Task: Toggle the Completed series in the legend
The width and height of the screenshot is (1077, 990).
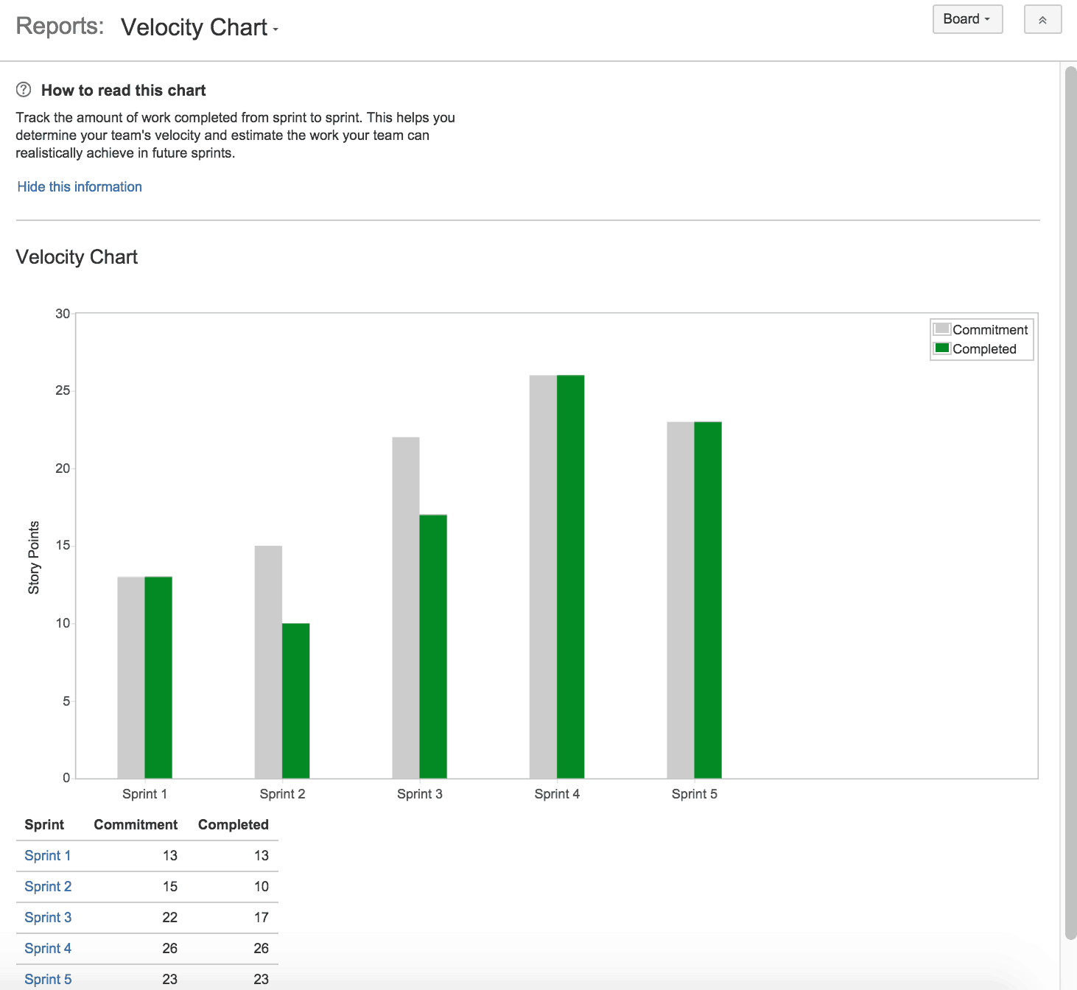Action: pos(985,348)
